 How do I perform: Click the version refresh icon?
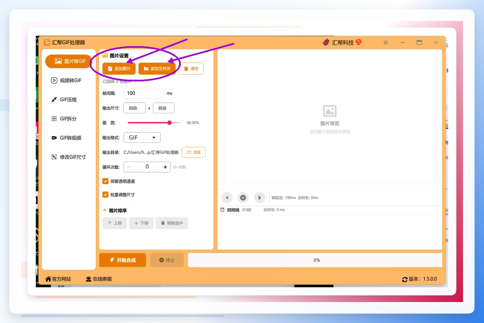click(x=405, y=279)
